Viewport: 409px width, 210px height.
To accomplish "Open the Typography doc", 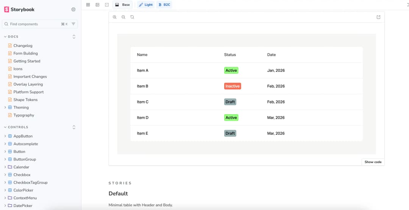I will click(x=24, y=115).
